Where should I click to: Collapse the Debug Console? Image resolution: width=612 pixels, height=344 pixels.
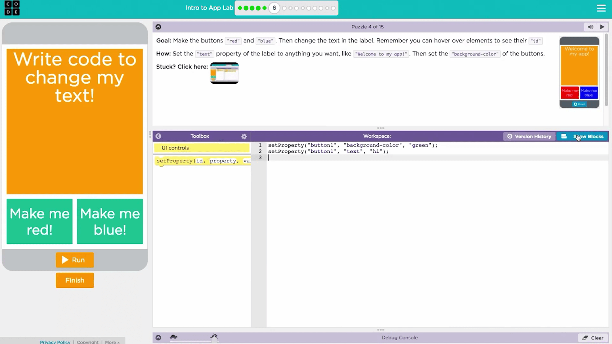[158, 338]
